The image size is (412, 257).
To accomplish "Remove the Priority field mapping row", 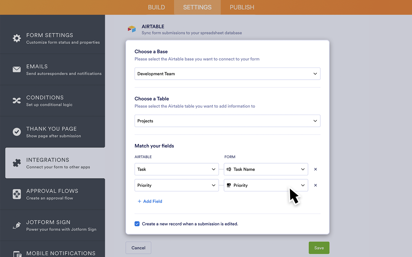I will 315,185.
